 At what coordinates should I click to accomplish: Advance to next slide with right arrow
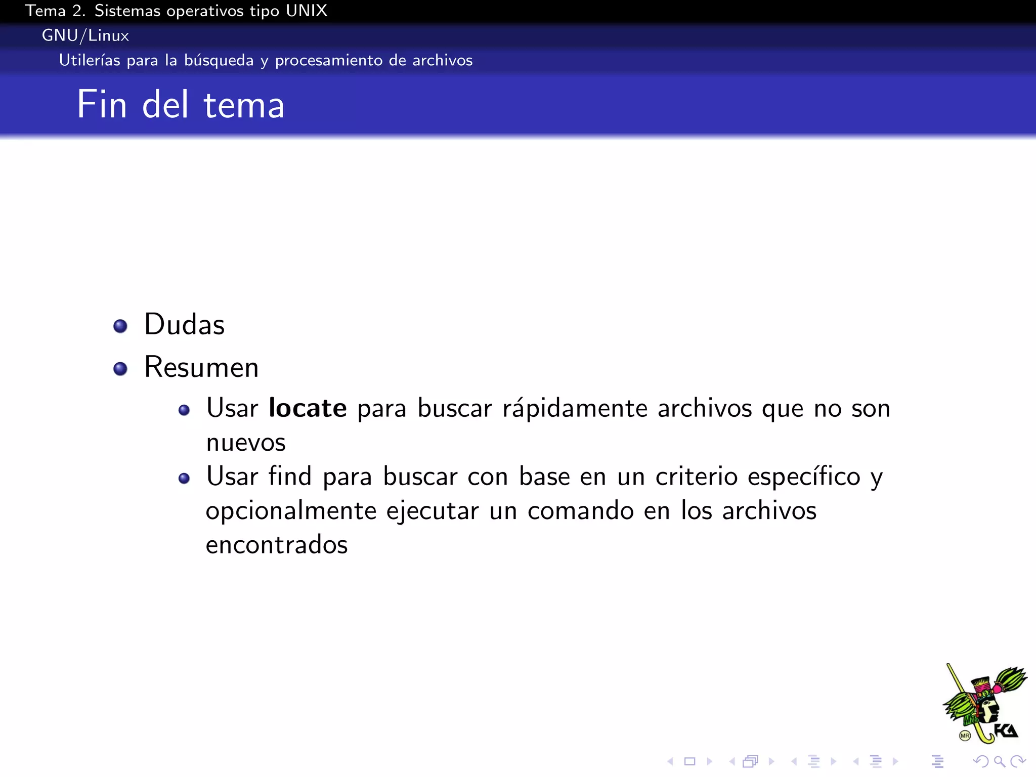709,761
